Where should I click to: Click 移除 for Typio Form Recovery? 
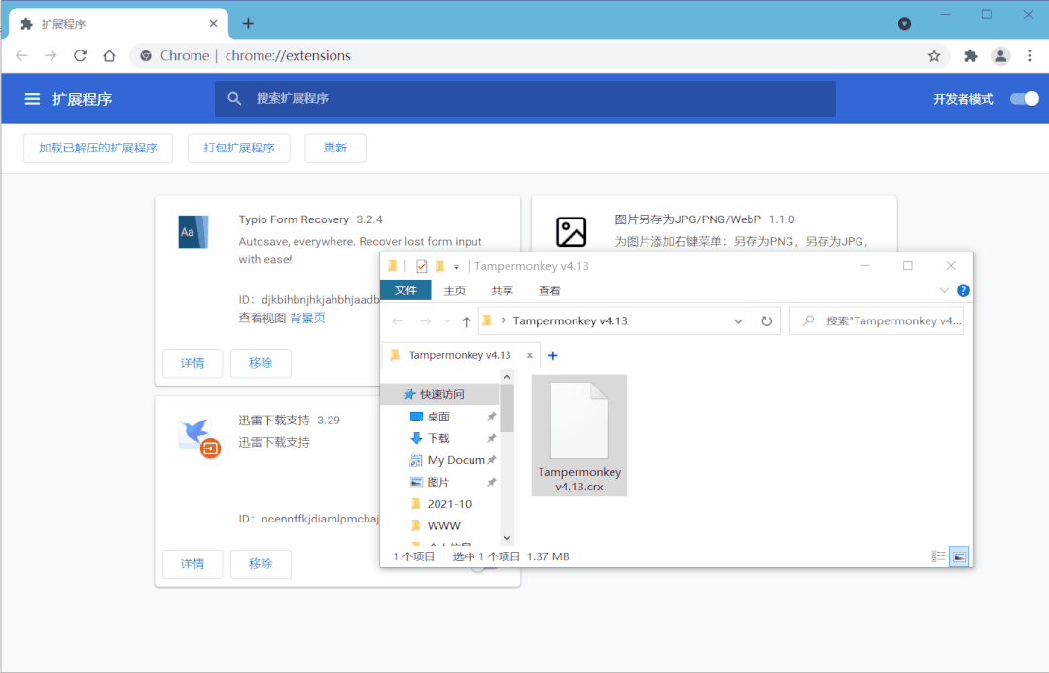[x=261, y=363]
